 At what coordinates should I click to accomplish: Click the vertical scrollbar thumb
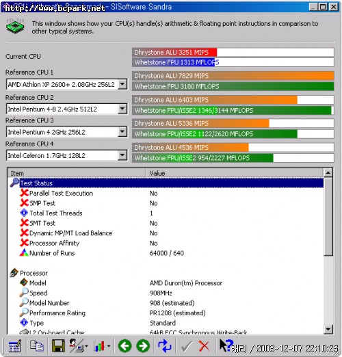click(x=328, y=217)
